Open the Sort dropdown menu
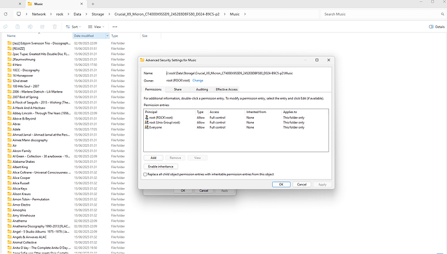The height and width of the screenshot is (254, 447). coord(73,26)
